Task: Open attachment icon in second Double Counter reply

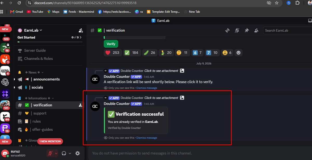Action: click(x=182, y=98)
